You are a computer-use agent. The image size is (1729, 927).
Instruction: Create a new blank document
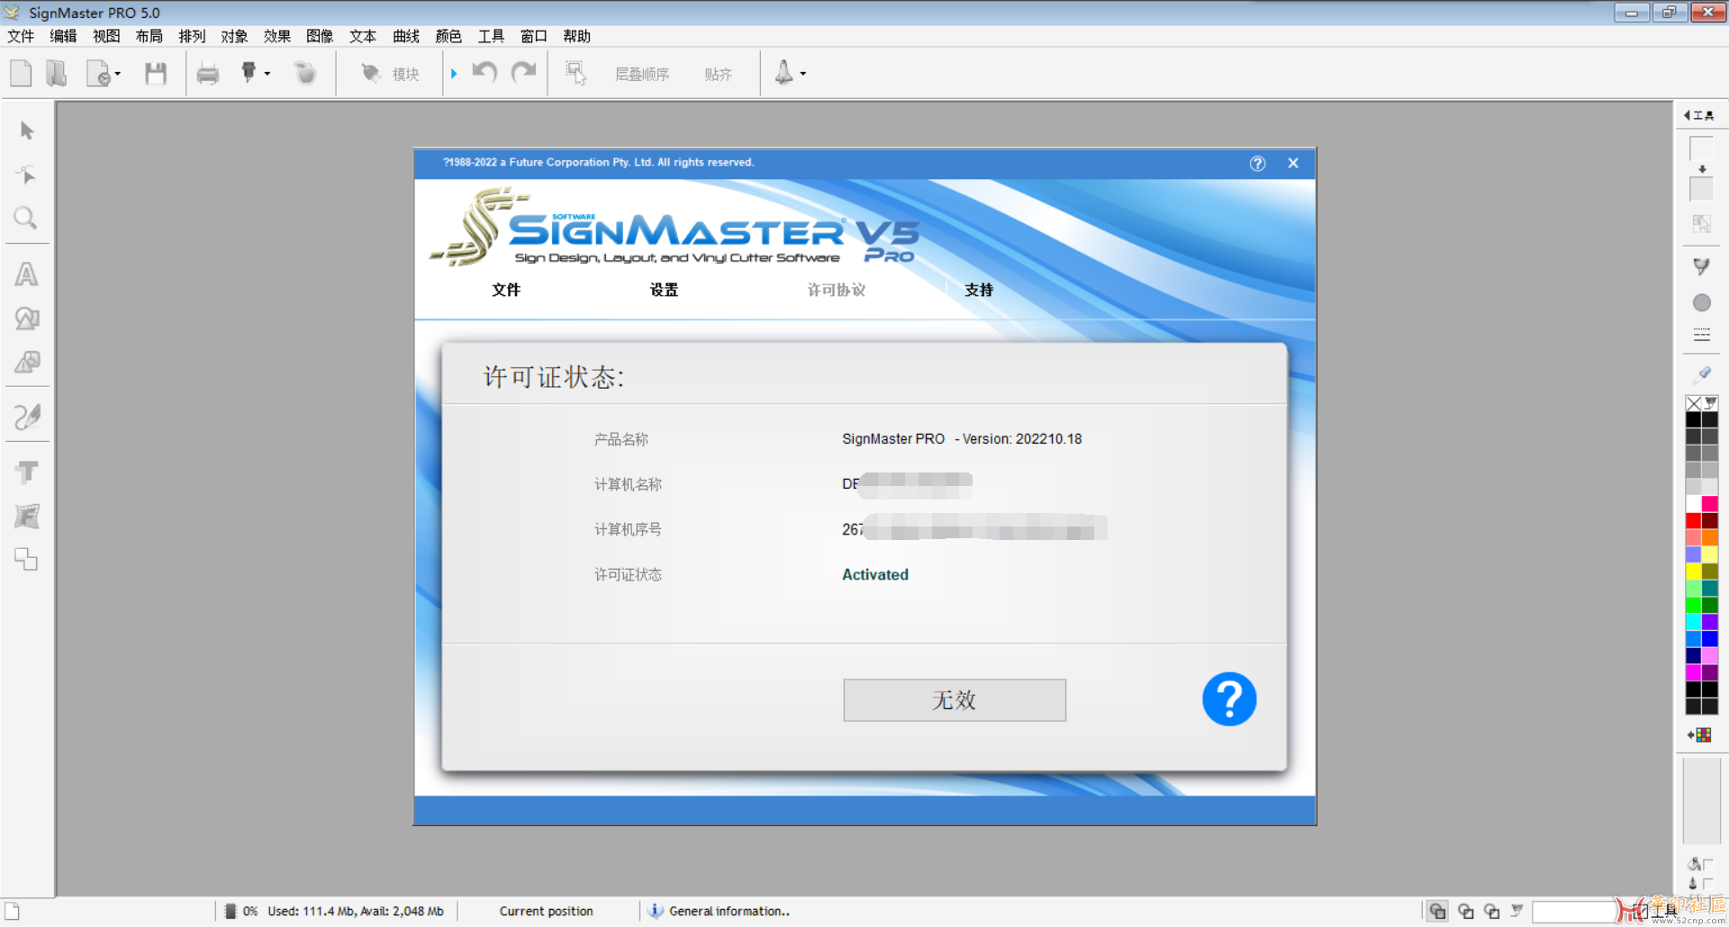pyautogui.click(x=21, y=73)
